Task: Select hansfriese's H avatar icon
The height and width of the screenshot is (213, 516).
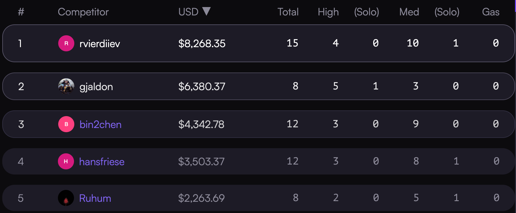Action: point(66,161)
